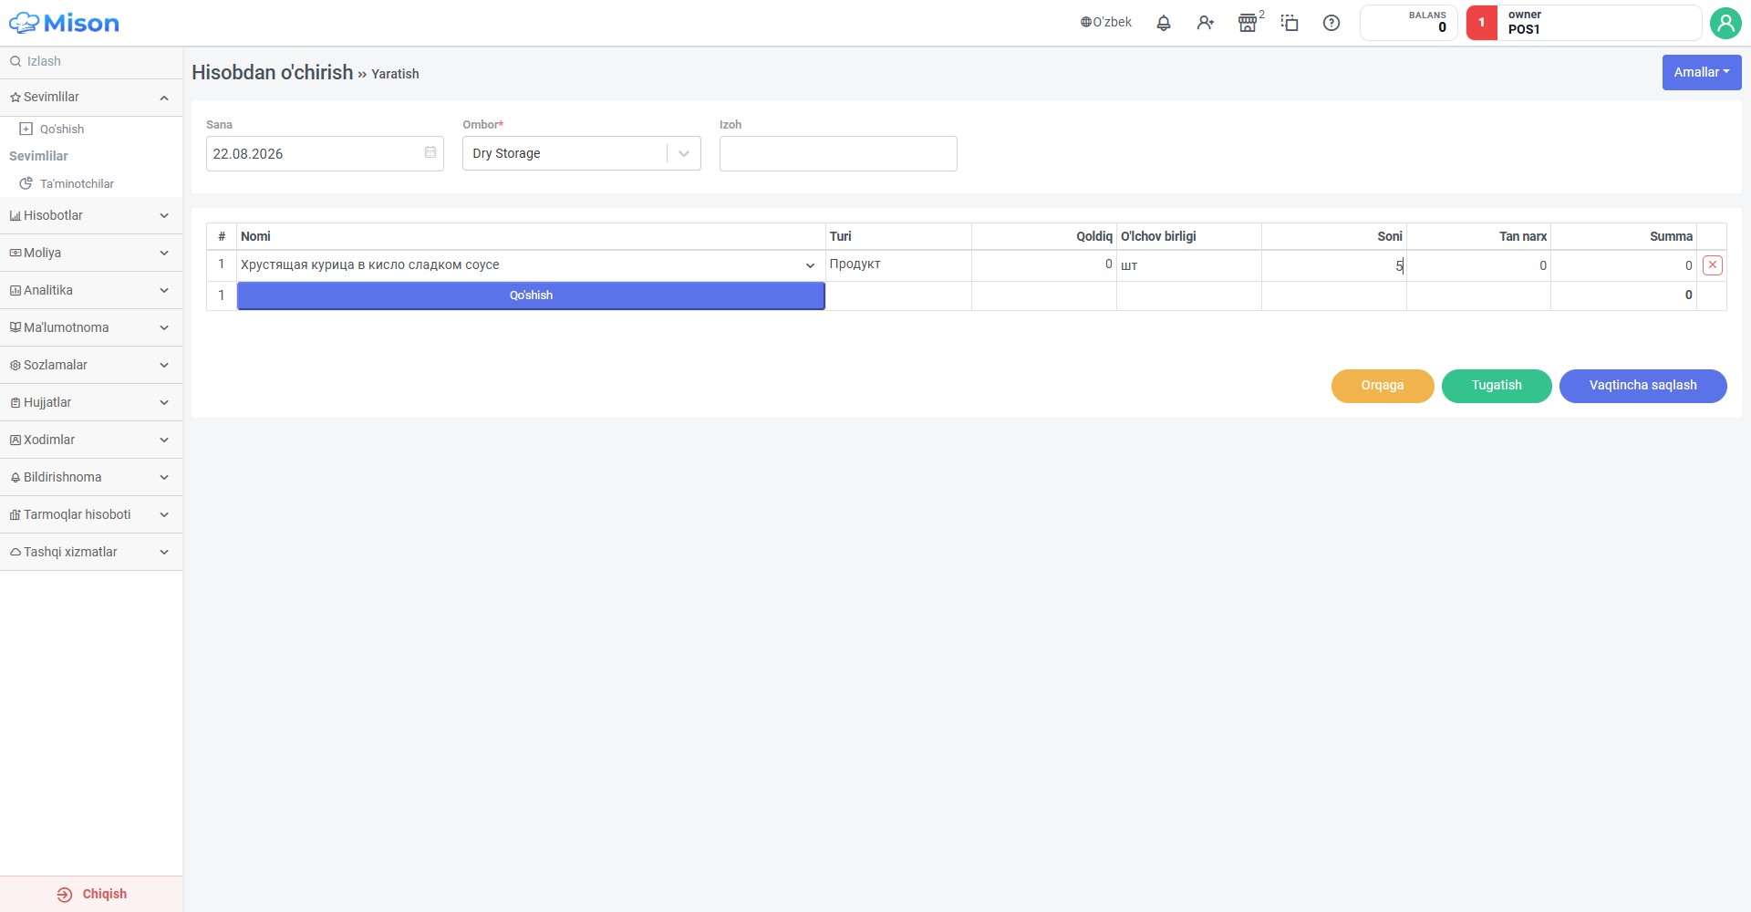Click the green user avatar icon

1725,23
